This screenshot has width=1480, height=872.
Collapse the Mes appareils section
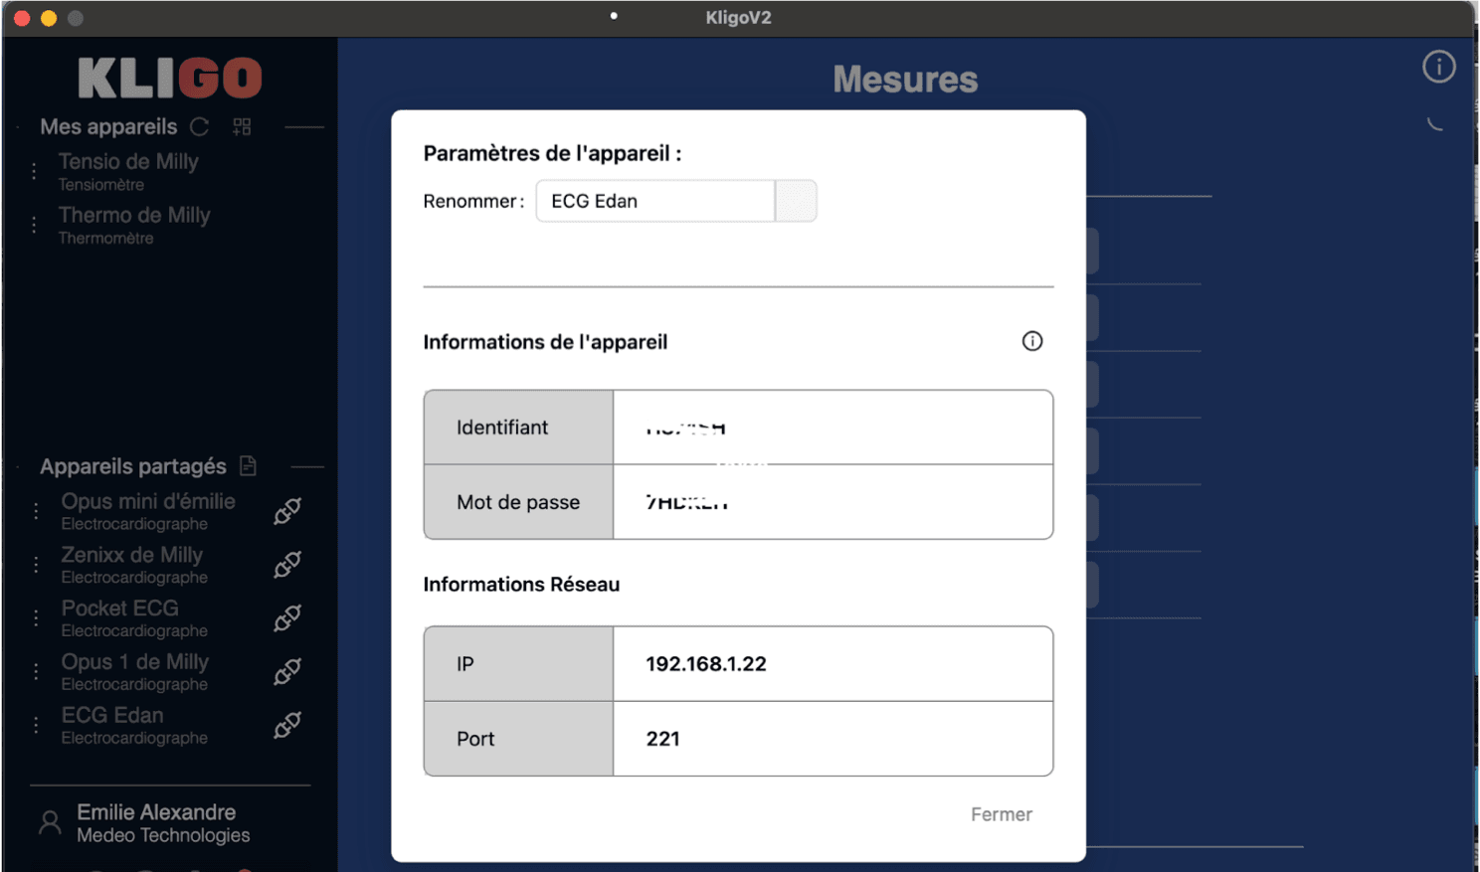pos(304,126)
